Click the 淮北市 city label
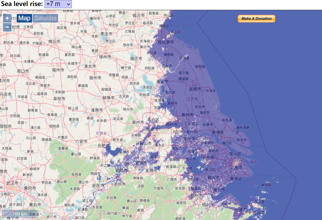This screenshot has width=322, height=220. [x=90, y=66]
